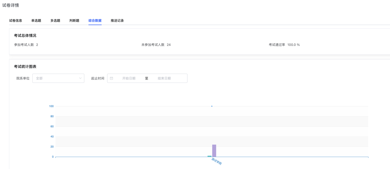
Task: Click the 参加考试人数 statistic
Action: click(x=26, y=45)
